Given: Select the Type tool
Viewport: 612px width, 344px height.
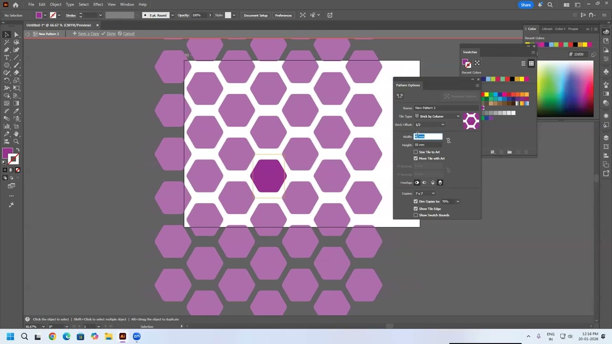Looking at the screenshot, I should click(7, 57).
